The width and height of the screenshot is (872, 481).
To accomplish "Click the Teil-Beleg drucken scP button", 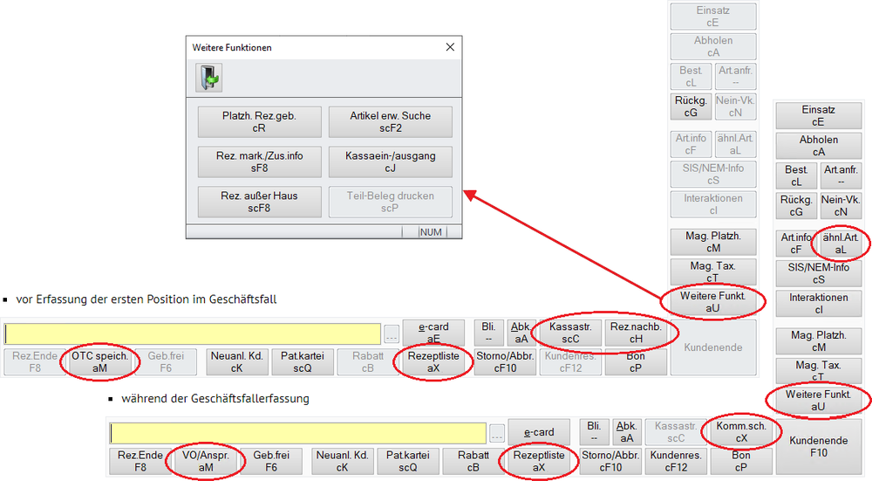I will pyautogui.click(x=390, y=202).
